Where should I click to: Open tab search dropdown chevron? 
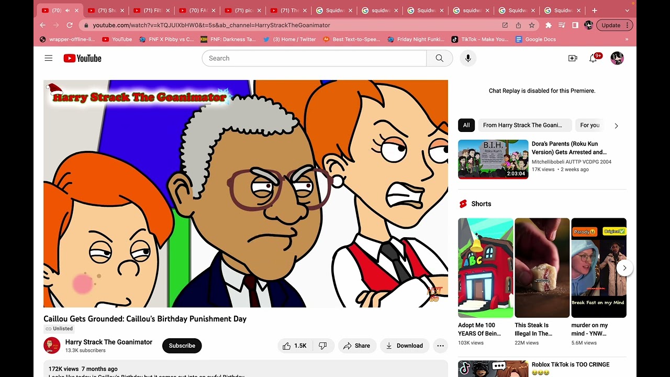pos(627,10)
